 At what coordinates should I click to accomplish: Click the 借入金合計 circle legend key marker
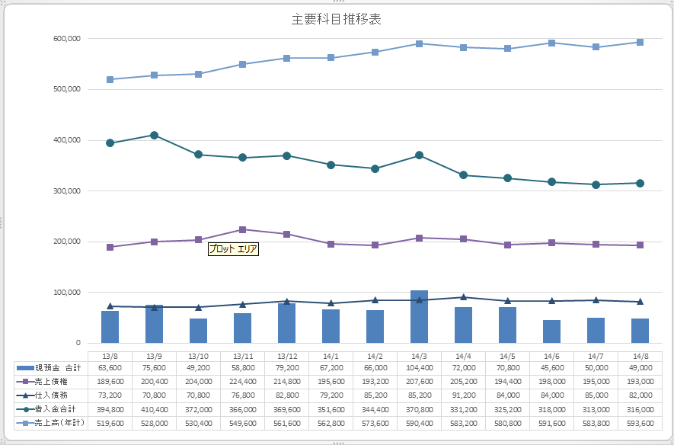[x=24, y=408]
